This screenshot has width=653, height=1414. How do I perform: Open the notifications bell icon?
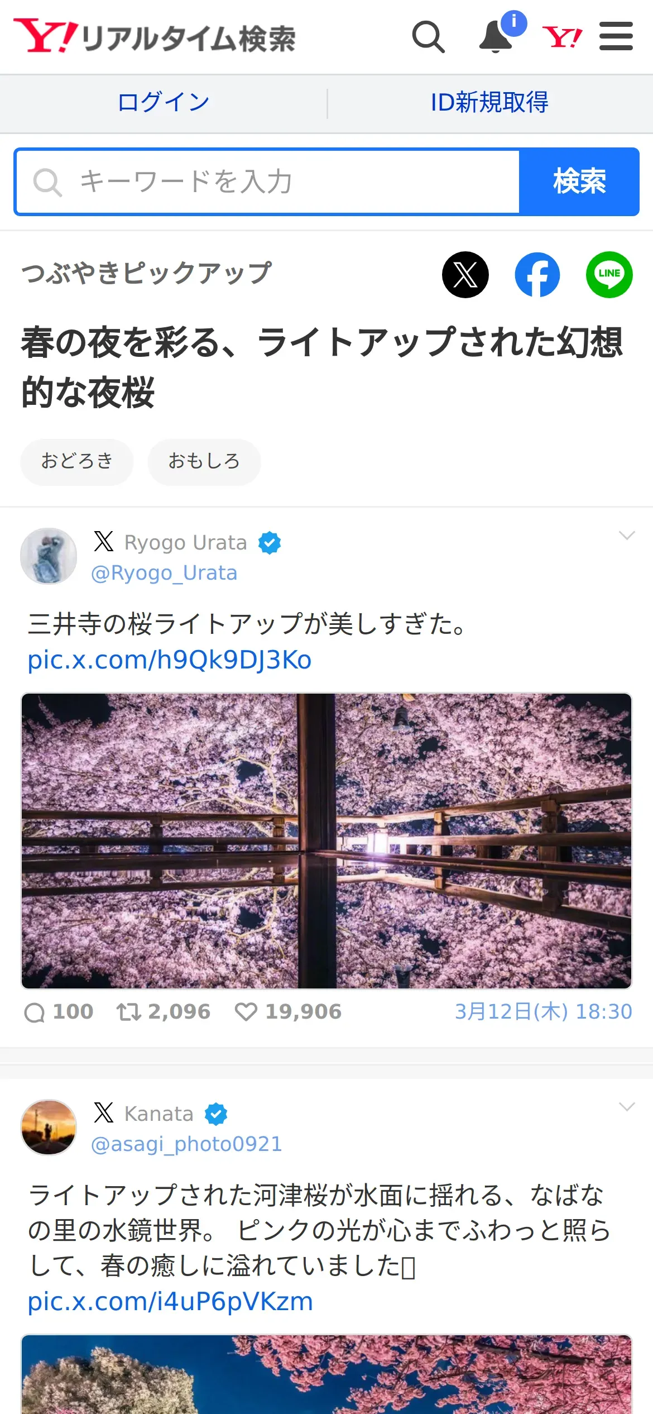[496, 37]
